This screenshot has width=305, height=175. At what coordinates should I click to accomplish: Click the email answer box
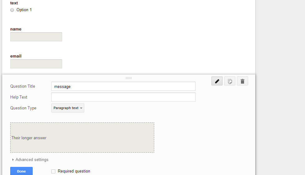[36, 64]
